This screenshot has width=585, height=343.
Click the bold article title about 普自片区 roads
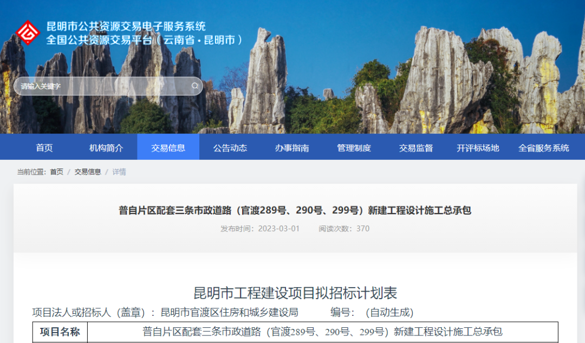(x=295, y=210)
